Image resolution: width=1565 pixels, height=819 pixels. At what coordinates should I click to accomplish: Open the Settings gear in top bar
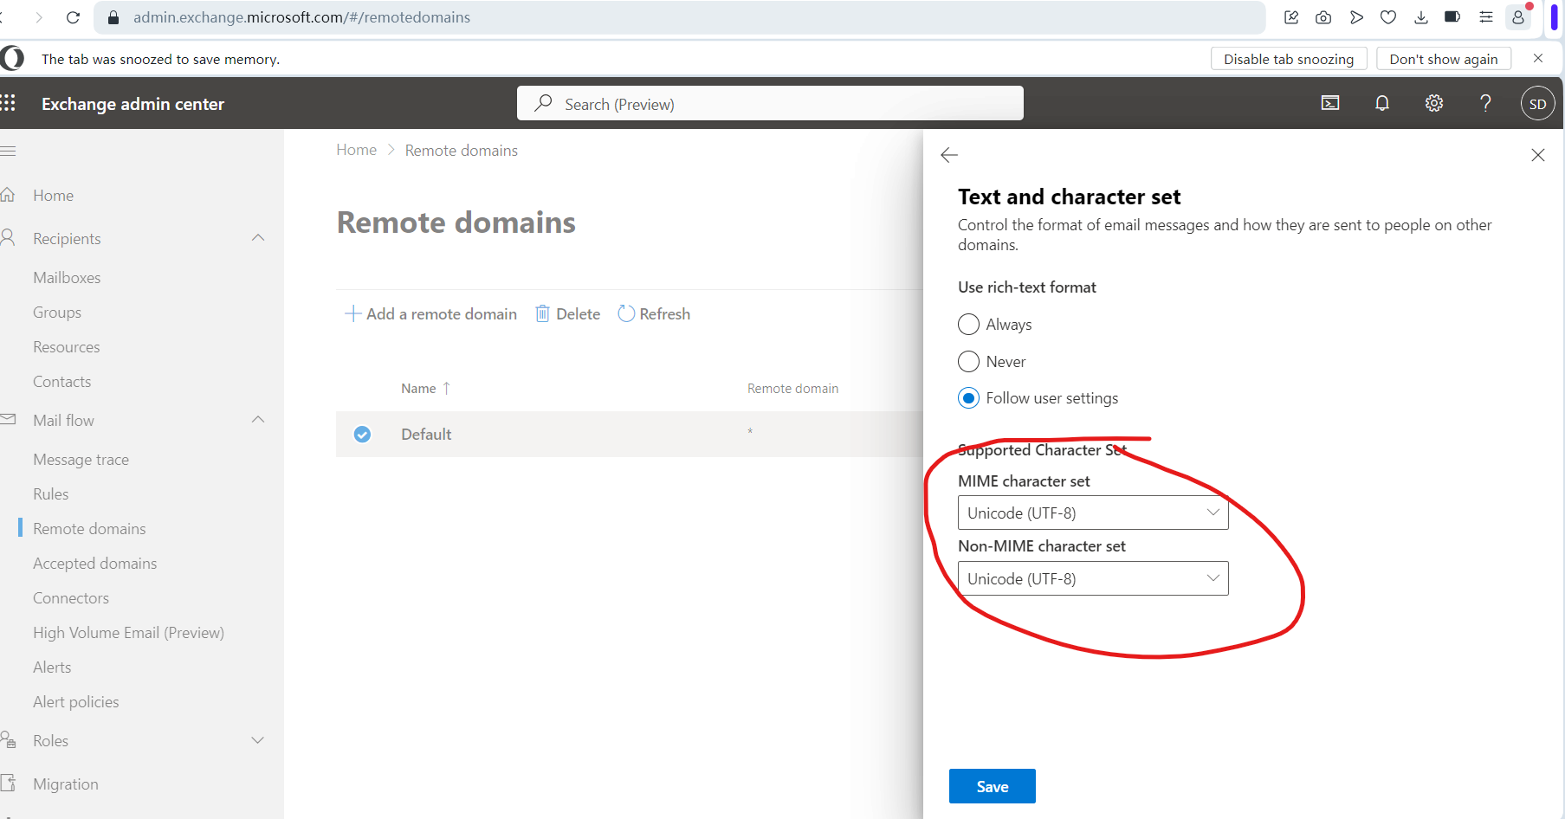click(x=1434, y=103)
